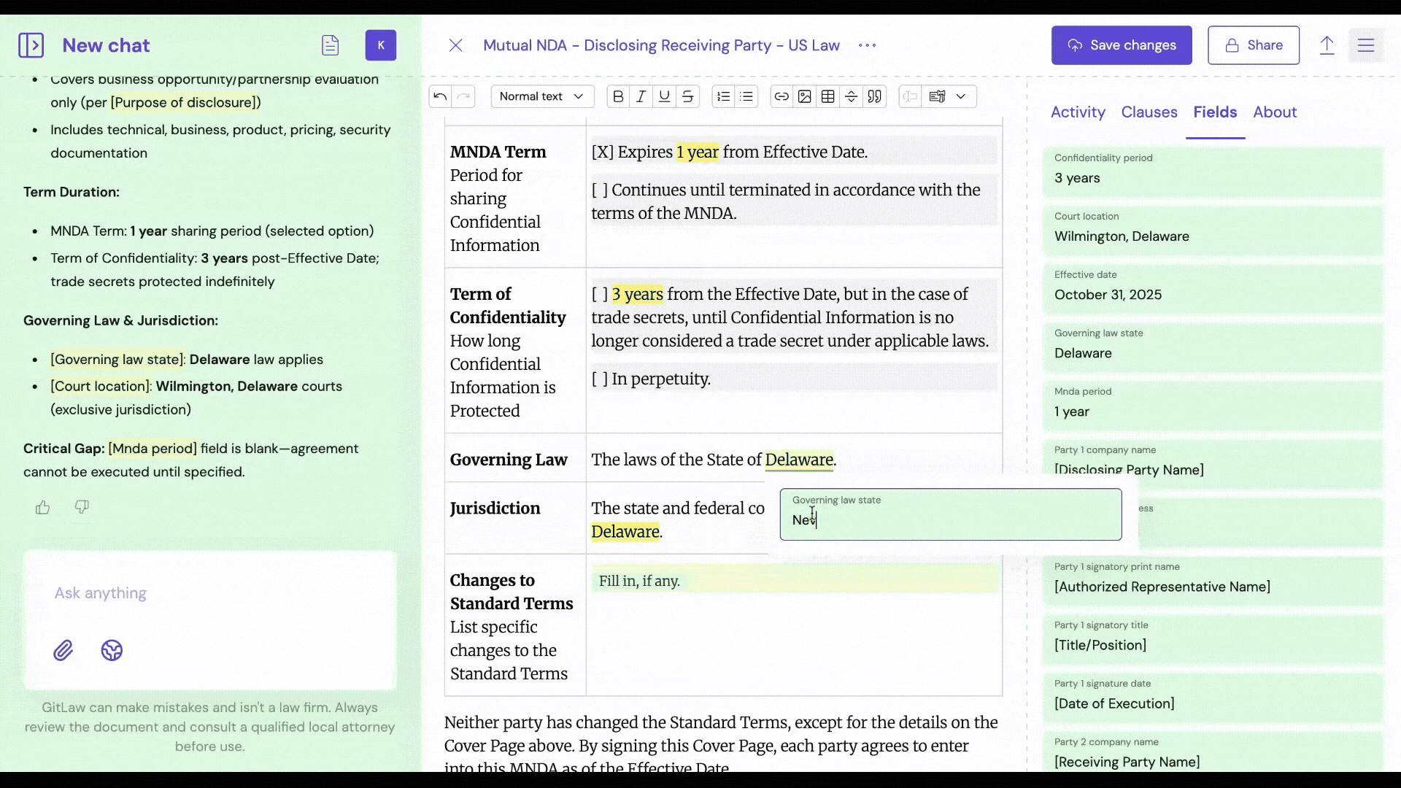Toggle the chat sidebar panel
The height and width of the screenshot is (788, 1401).
(31, 45)
